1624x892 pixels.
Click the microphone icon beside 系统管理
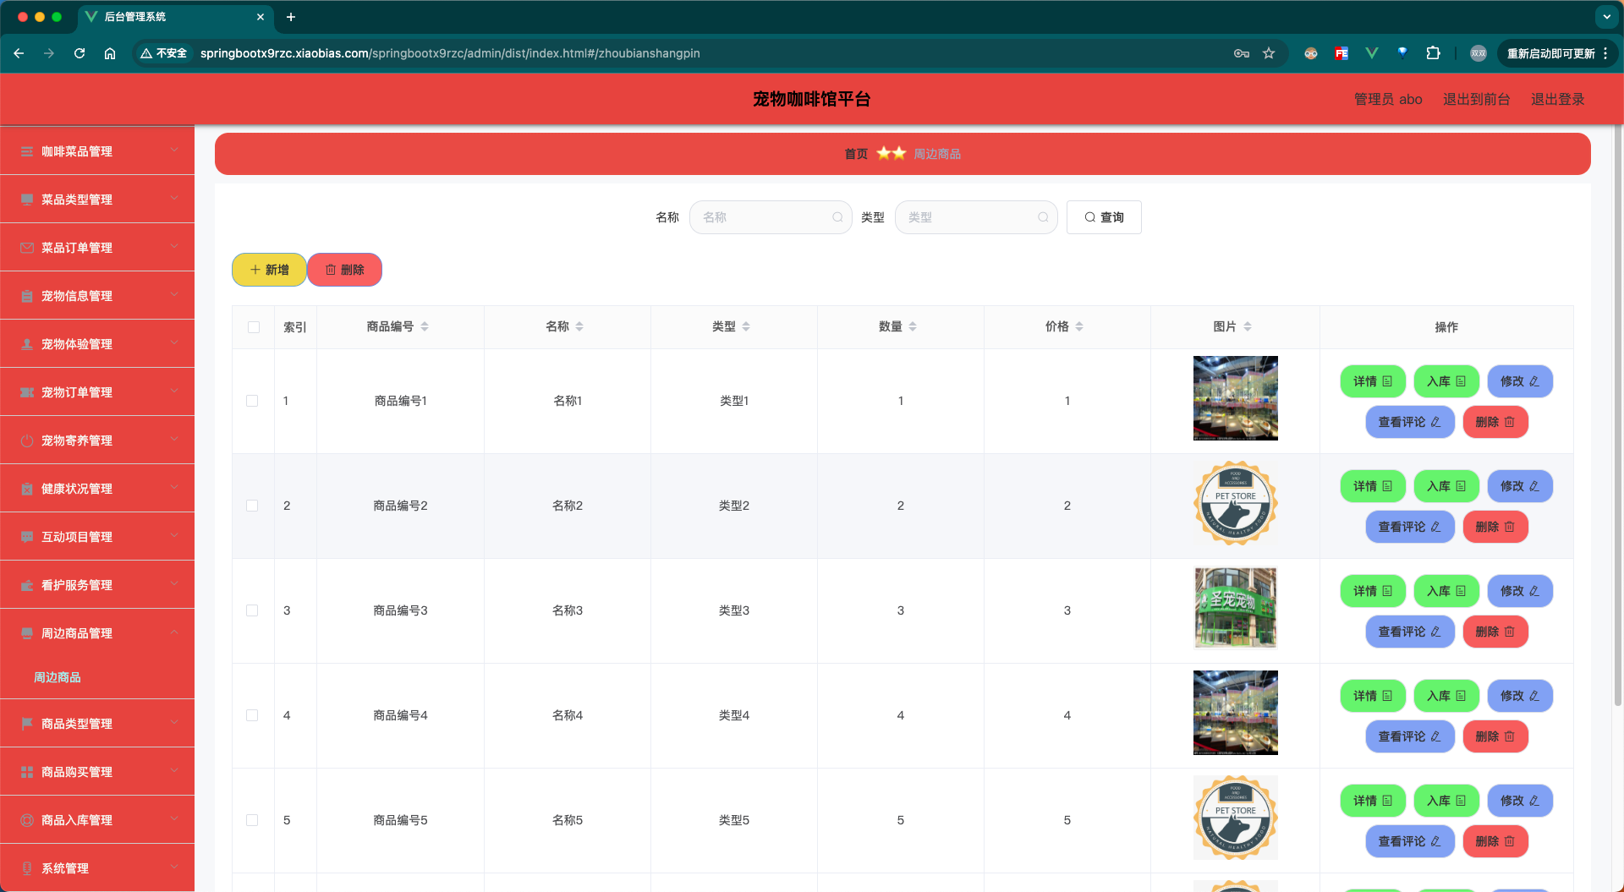27,868
